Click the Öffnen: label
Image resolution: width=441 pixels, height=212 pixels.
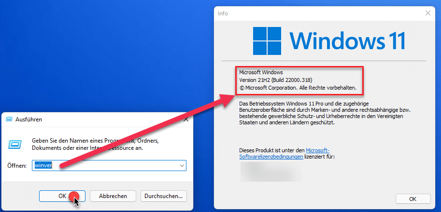pos(17,166)
